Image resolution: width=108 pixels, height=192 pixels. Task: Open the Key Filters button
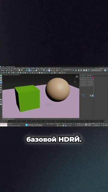coord(97,125)
